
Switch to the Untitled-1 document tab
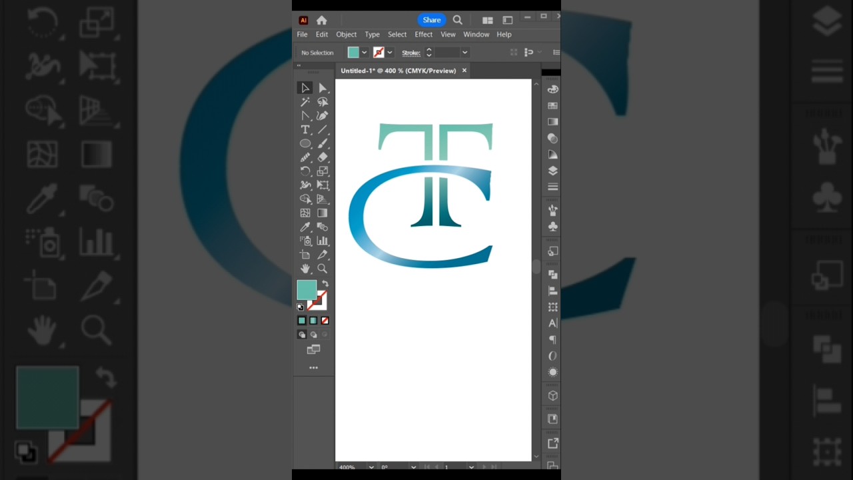(399, 71)
